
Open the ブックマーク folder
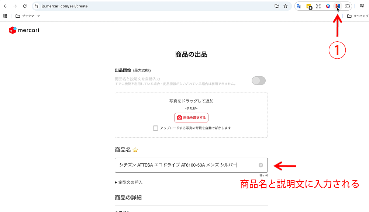coord(28,16)
